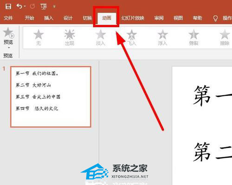Click the 预览 animation preview star icon
The width and height of the screenshot is (232, 185).
tap(9, 33)
